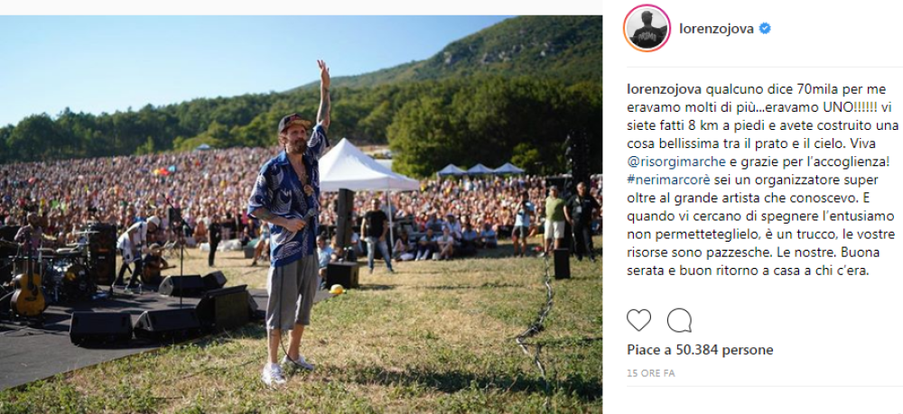The height and width of the screenshot is (414, 903).
Task: Click the stage monitor speaker in the foreground
Action: [101, 329]
